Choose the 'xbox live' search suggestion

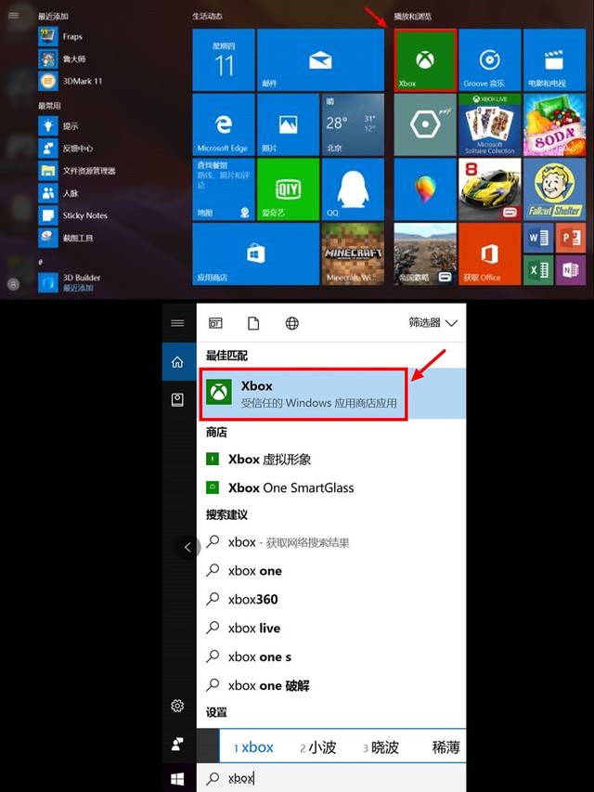(x=331, y=629)
